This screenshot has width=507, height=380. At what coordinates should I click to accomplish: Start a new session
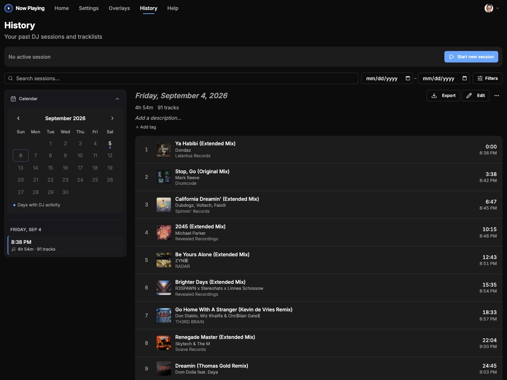[x=471, y=57]
